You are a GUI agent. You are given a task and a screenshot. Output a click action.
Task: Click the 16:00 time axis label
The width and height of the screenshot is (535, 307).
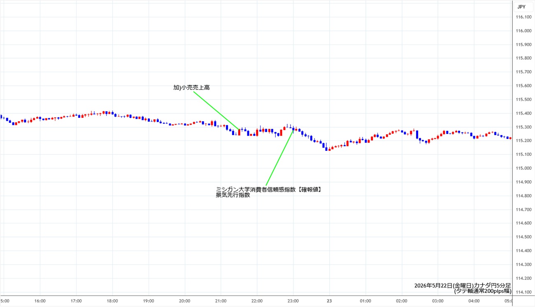coord(40,301)
